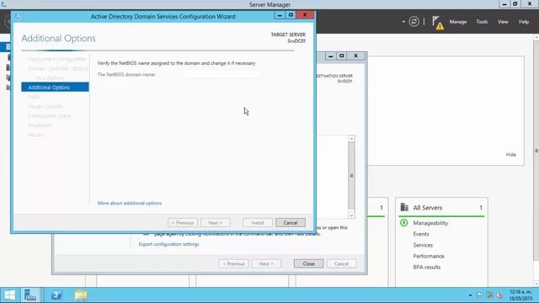
Task: Open the Tools menu
Action: (x=482, y=22)
